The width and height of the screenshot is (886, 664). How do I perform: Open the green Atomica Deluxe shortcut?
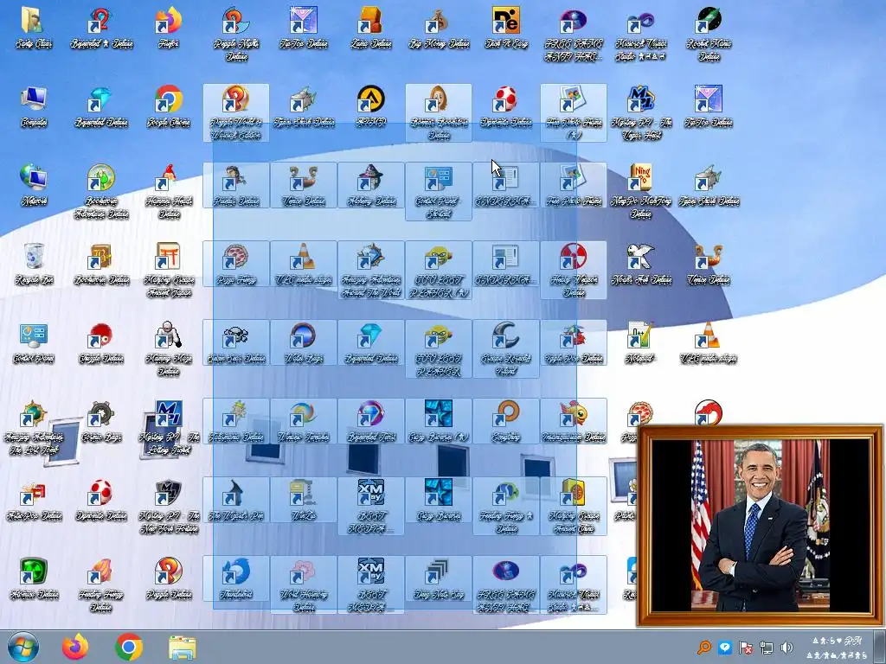pyautogui.click(x=34, y=578)
